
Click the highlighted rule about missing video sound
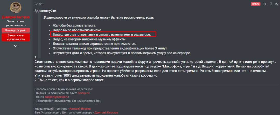pos(102,34)
